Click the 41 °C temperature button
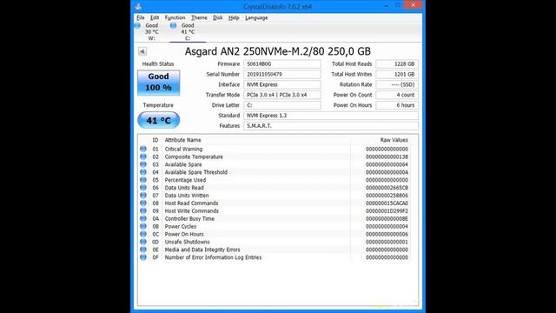 pos(158,120)
